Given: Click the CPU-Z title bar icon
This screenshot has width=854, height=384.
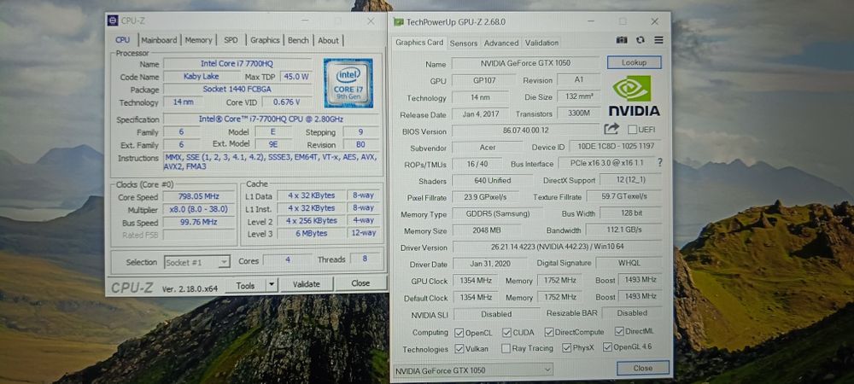Looking at the screenshot, I should coord(113,20).
